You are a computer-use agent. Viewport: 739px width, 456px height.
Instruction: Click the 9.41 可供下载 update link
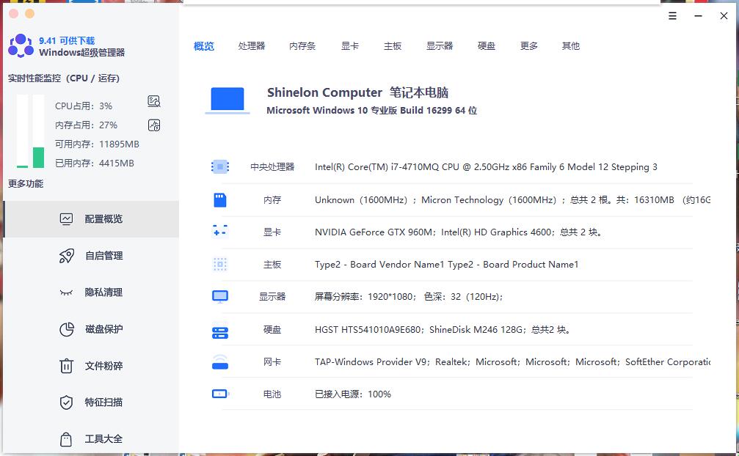[67, 40]
